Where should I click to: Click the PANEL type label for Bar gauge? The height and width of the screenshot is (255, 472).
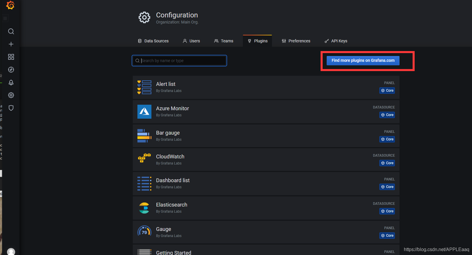(389, 132)
